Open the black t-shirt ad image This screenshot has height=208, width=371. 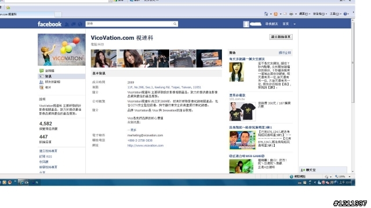[x=242, y=111]
